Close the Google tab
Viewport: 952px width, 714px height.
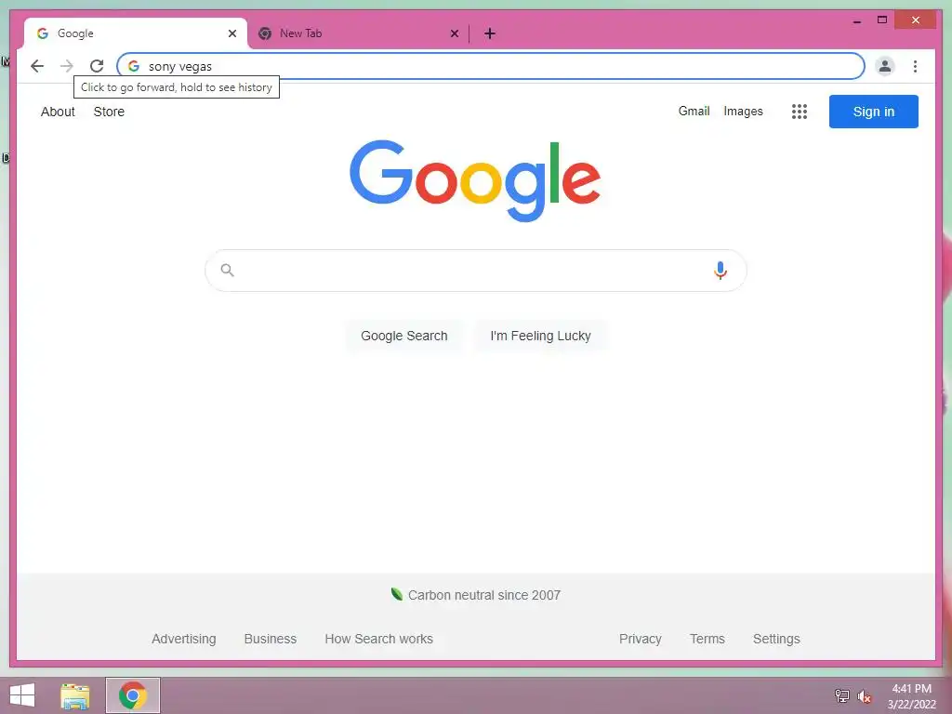coord(231,33)
